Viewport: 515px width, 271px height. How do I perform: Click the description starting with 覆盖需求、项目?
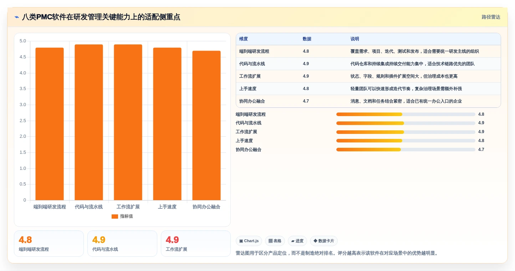click(x=415, y=51)
